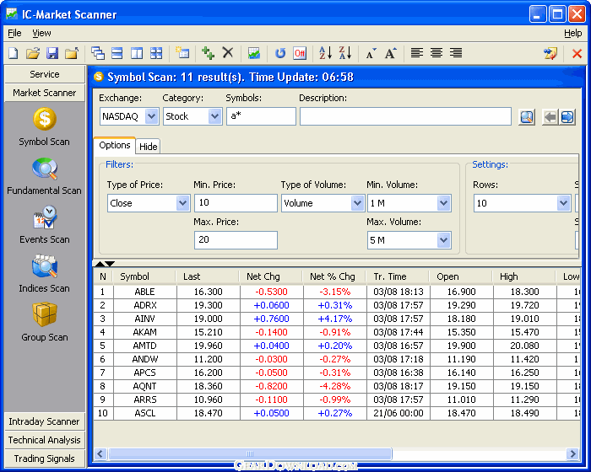Open the Help menu

tap(573, 33)
